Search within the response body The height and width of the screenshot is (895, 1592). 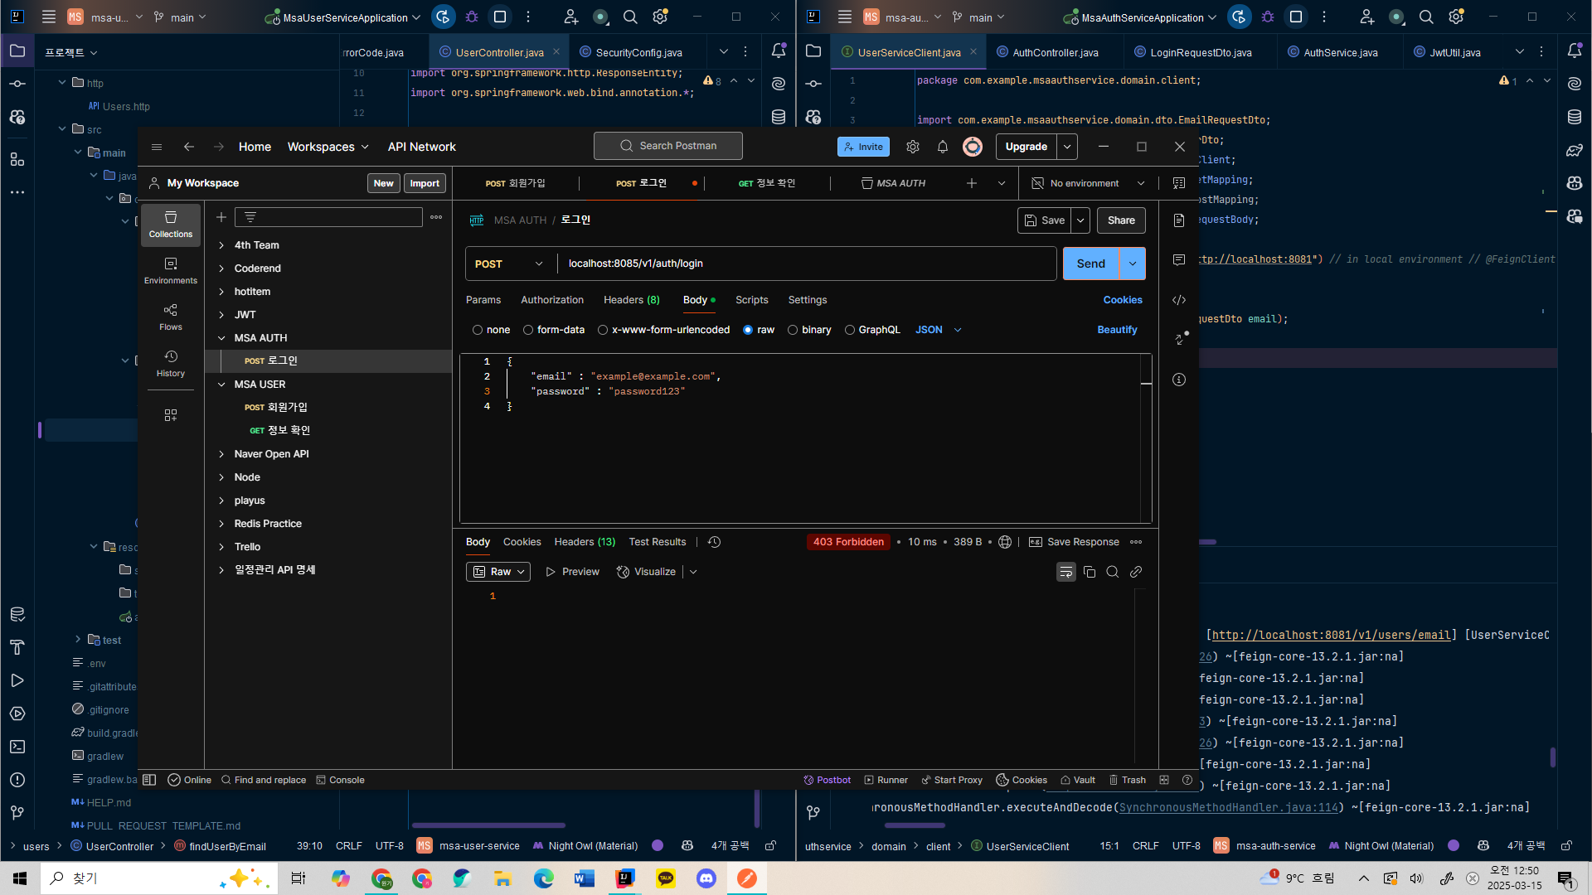[x=1113, y=572]
